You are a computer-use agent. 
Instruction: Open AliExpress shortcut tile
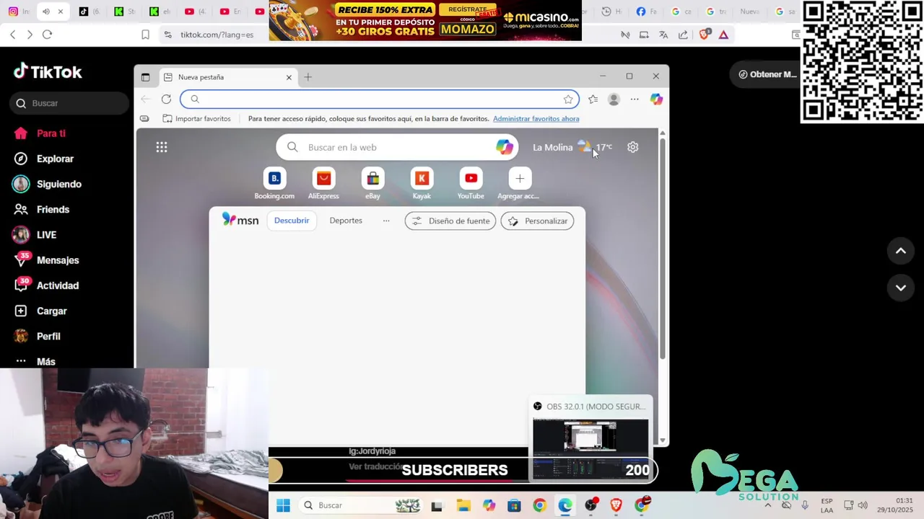pos(323,185)
